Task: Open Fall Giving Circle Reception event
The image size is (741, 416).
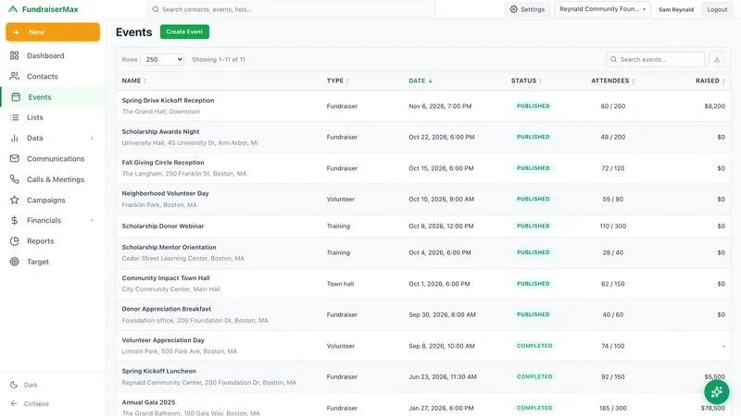Action: pyautogui.click(x=163, y=163)
